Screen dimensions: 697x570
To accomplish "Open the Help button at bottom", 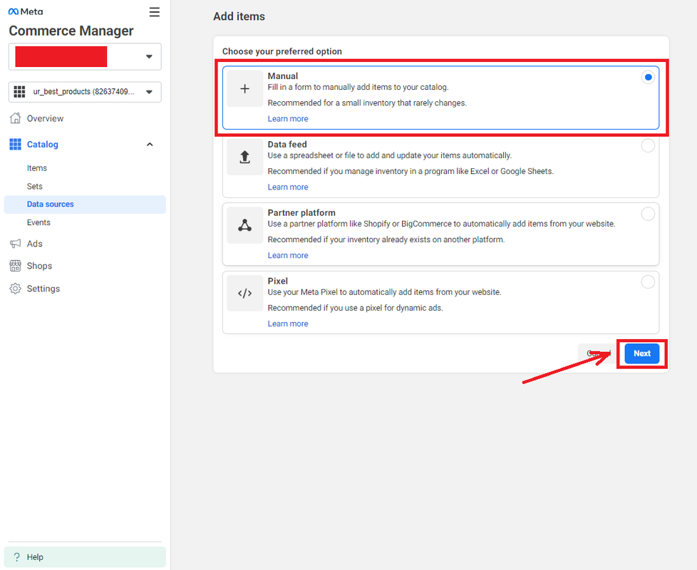I will pyautogui.click(x=85, y=556).
